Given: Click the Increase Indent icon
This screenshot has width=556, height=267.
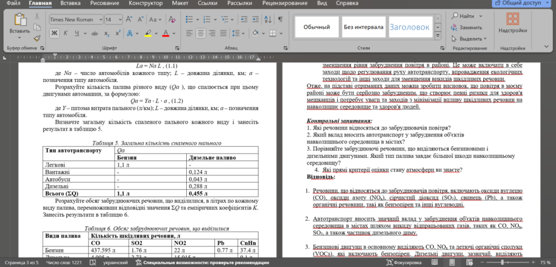Looking at the screenshot, I should pos(255,19).
